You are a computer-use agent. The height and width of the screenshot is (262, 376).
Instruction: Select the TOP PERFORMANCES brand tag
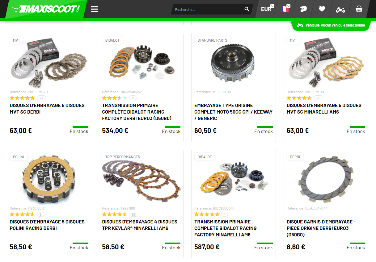click(123, 157)
